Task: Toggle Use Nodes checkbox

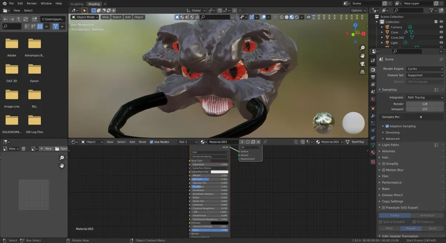Action: tap(152, 142)
